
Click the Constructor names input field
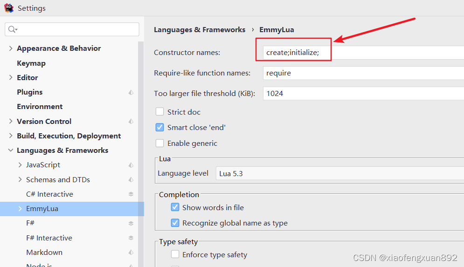363,53
